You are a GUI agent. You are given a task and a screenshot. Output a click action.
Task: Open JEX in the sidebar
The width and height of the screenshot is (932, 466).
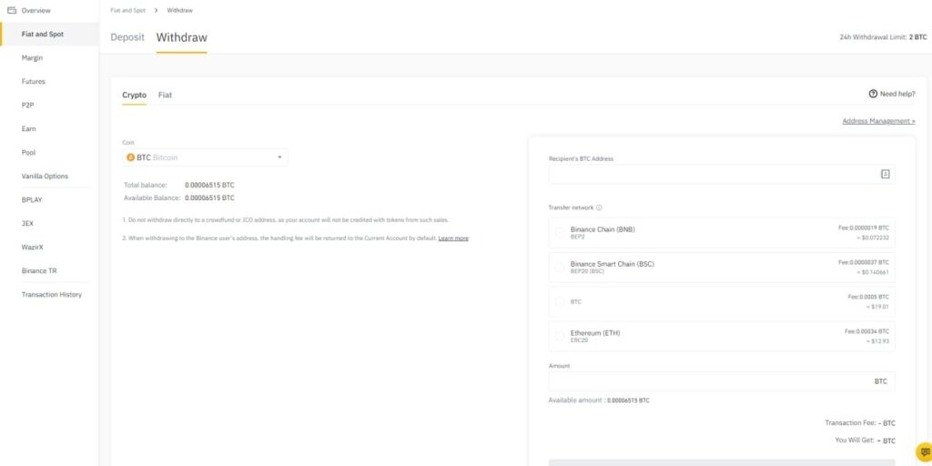26,224
